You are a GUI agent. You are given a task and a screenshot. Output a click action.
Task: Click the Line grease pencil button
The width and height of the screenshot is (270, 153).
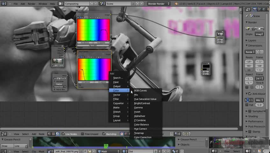point(21,146)
